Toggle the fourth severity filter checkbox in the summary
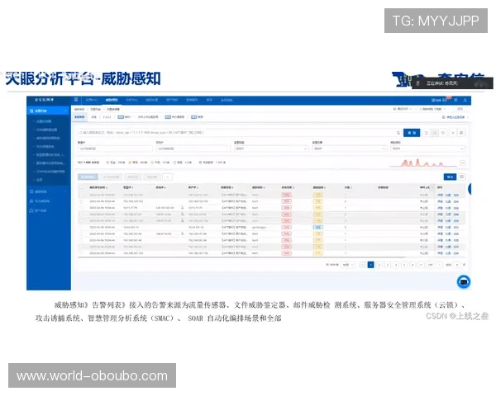The image size is (496, 396). click(x=174, y=163)
